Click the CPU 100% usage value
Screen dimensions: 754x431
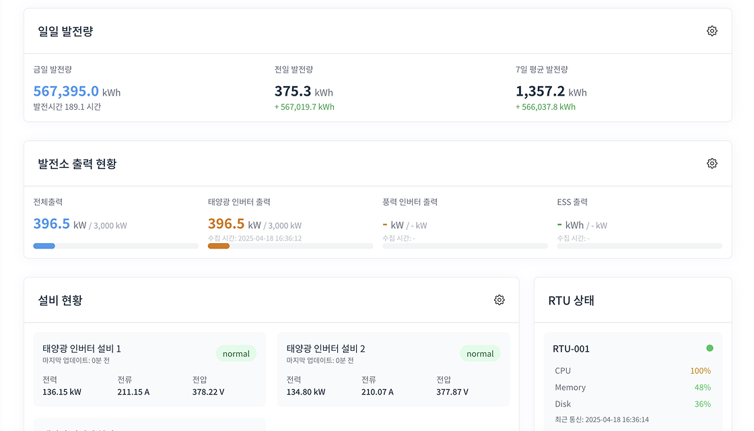click(x=700, y=371)
